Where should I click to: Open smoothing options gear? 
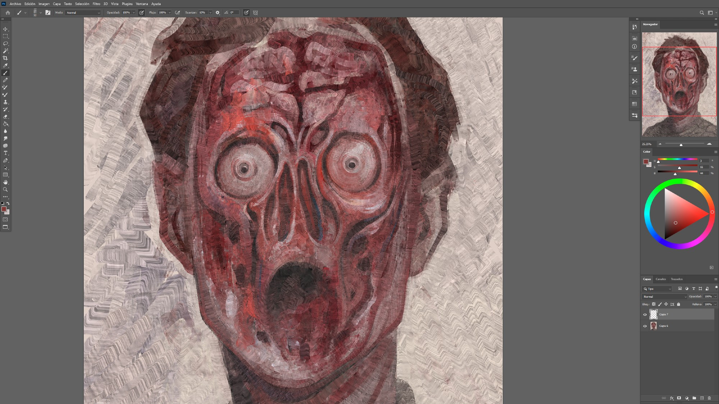[x=217, y=13]
